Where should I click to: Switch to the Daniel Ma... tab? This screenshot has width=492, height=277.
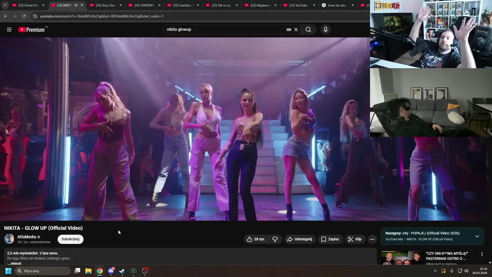28,5
